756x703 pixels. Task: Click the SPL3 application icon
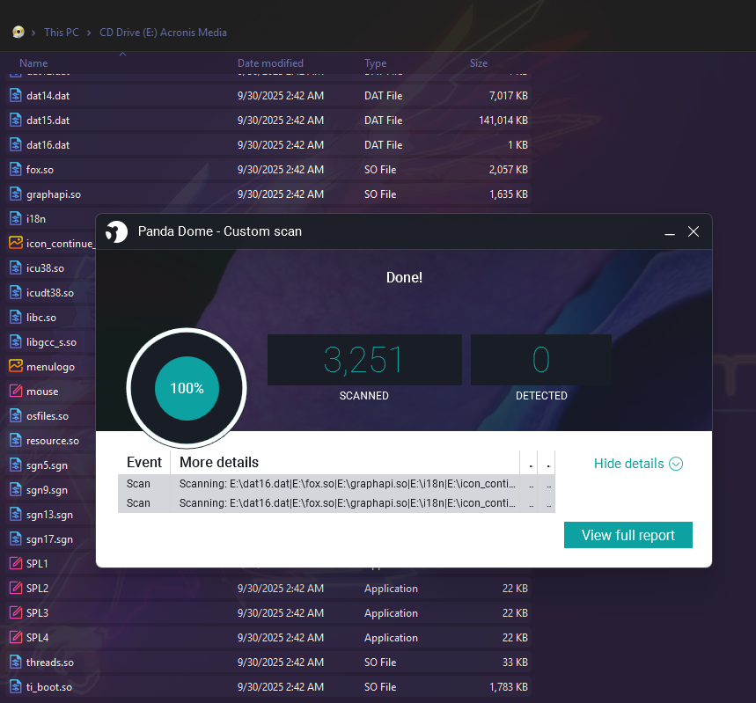click(x=16, y=612)
